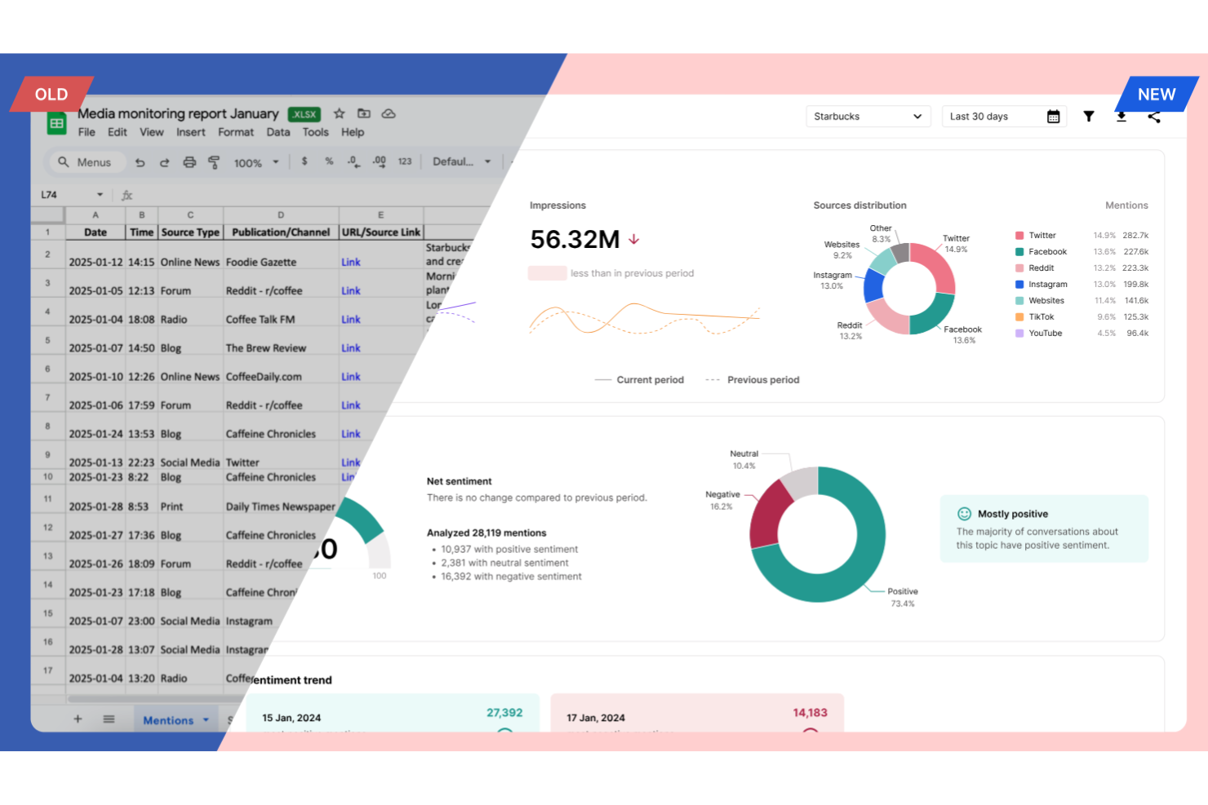
Task: Star the Media monitoring report document
Action: click(x=340, y=113)
